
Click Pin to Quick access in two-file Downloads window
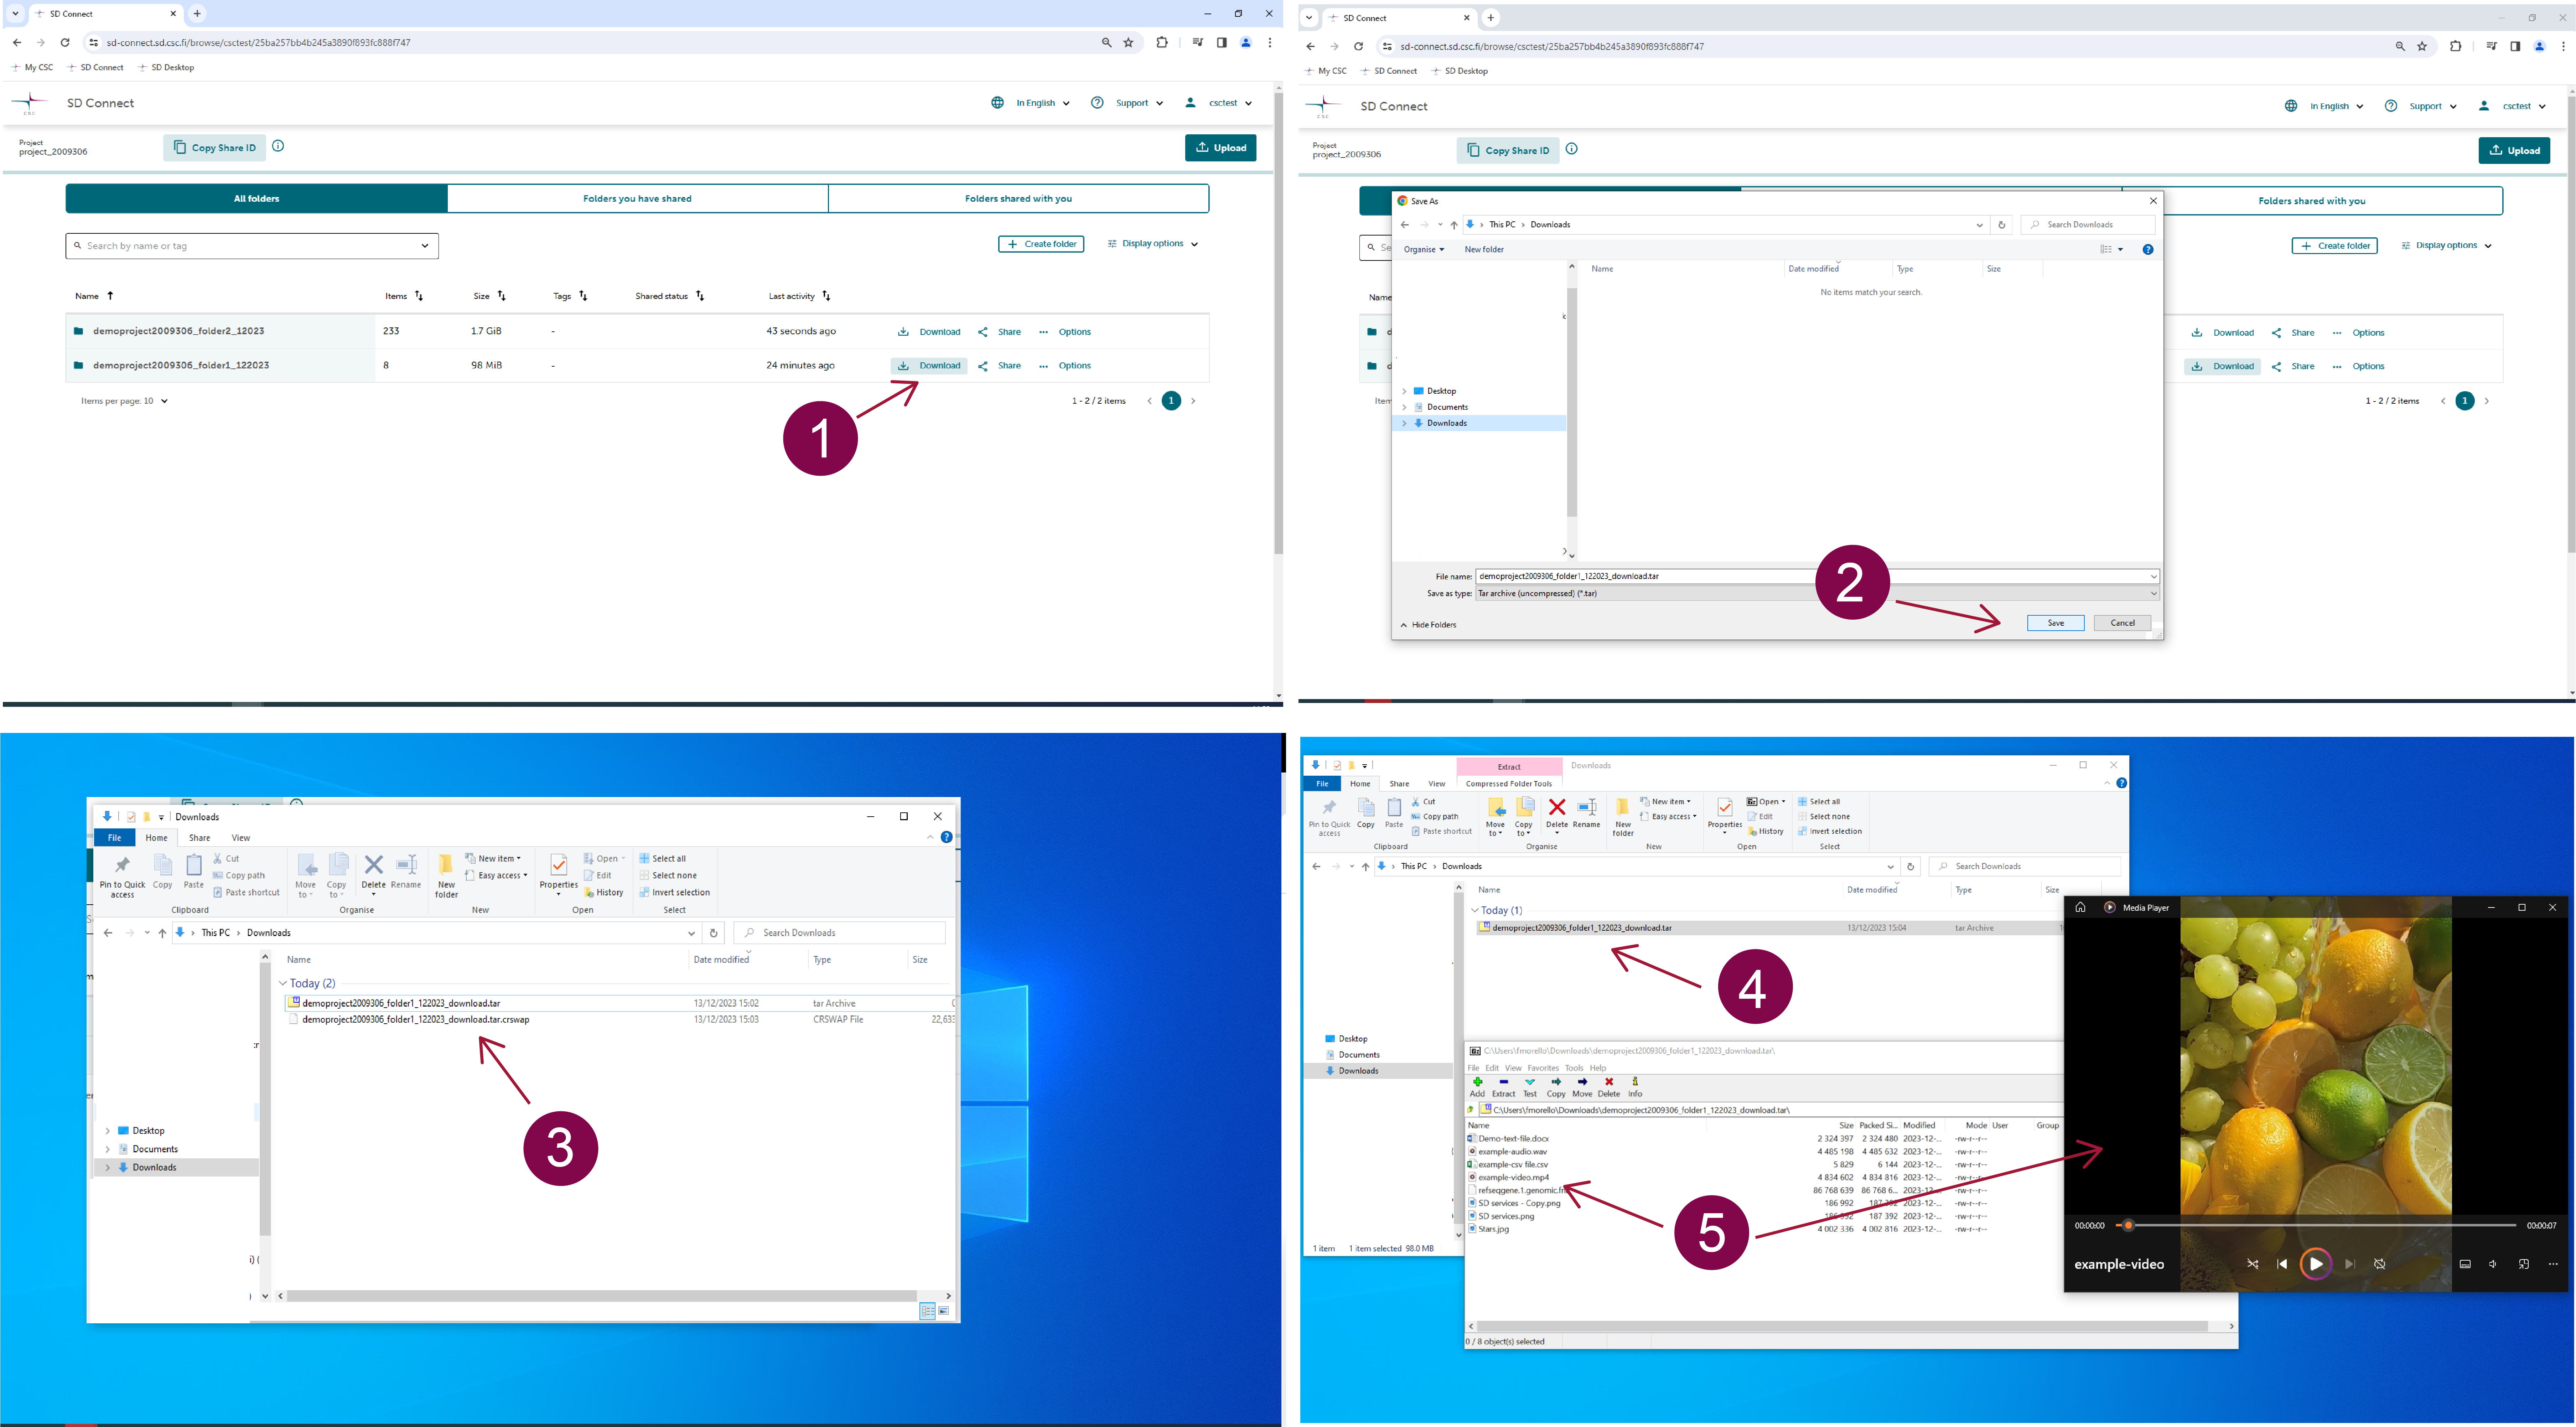point(122,876)
